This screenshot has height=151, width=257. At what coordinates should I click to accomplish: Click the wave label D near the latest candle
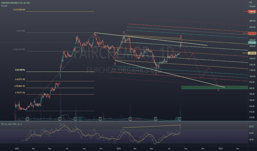click(x=181, y=36)
